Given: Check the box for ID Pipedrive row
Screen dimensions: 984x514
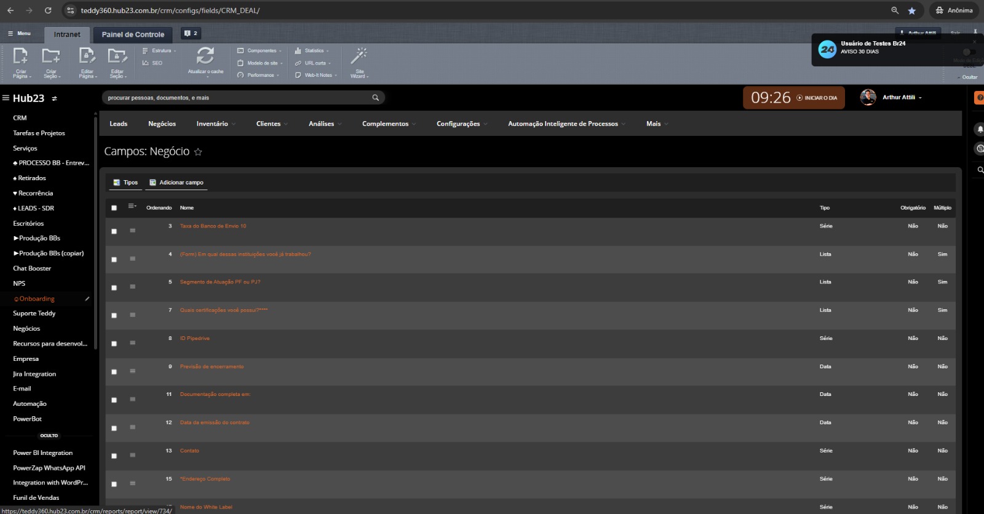Looking at the screenshot, I should [114, 344].
